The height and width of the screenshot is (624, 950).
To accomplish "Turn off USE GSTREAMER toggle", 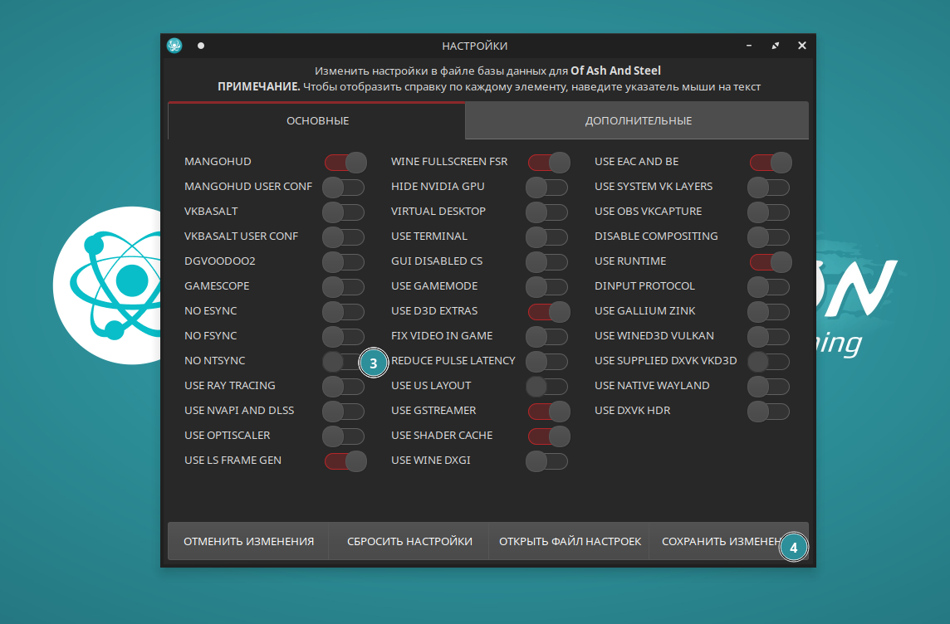I will click(x=549, y=411).
